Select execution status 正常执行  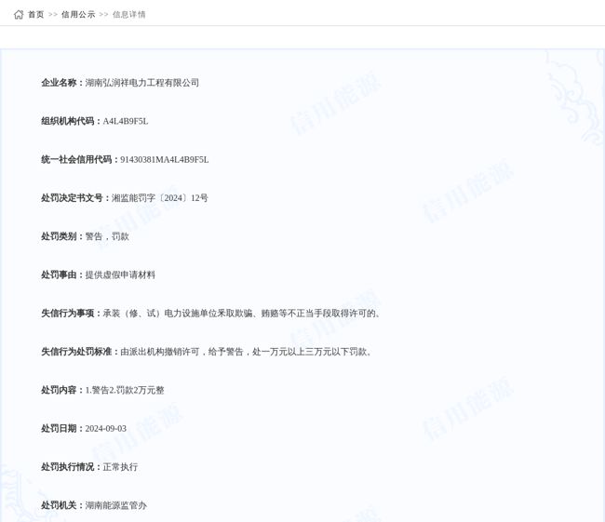(x=120, y=467)
